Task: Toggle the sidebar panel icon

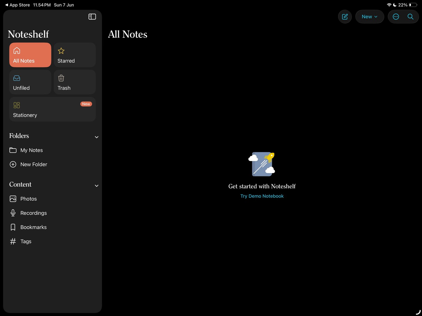Action: pos(92,17)
